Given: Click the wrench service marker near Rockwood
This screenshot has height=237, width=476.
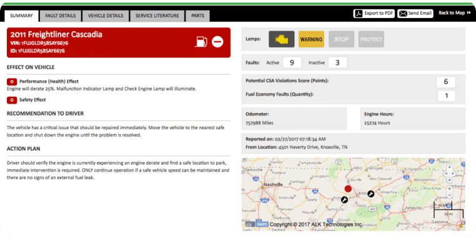Looking at the screenshot, I should 344,200.
